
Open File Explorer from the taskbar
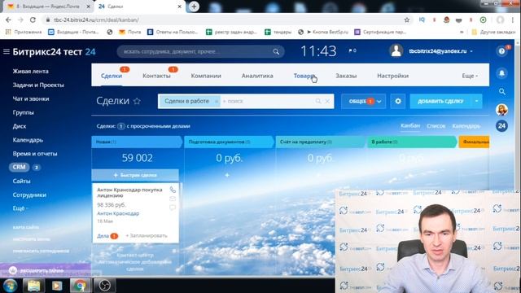coord(33,286)
